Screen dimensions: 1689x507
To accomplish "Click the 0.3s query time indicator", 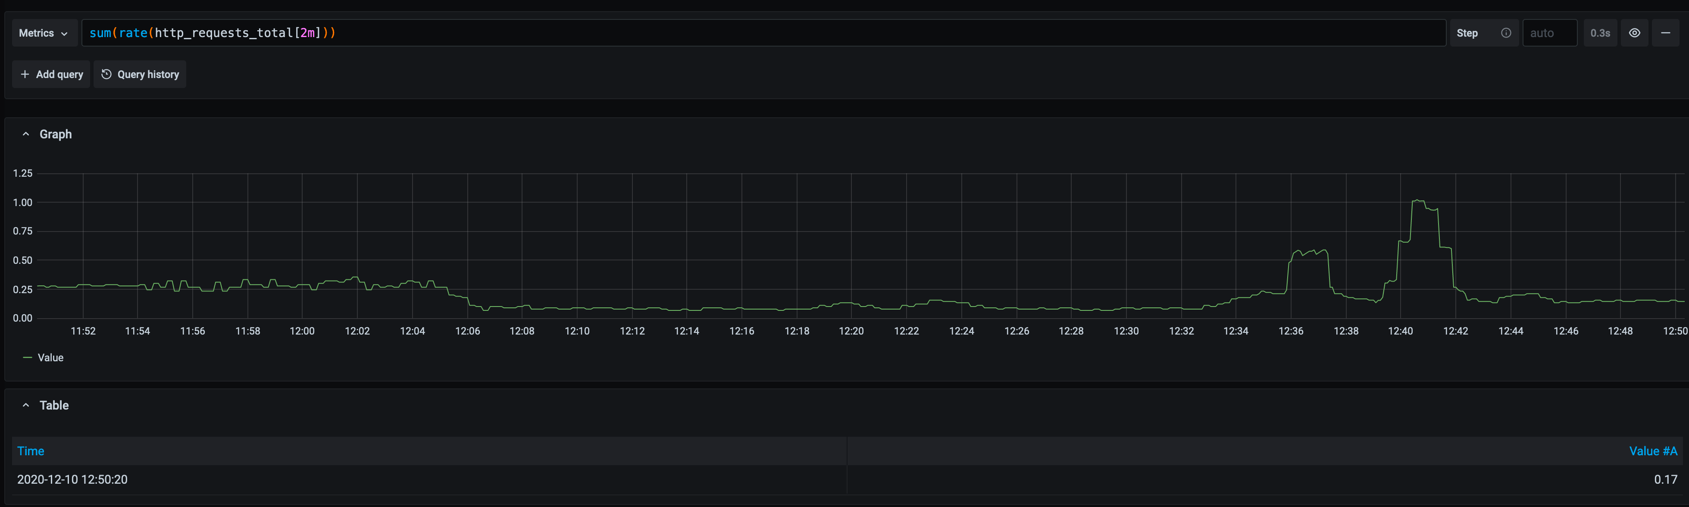I will (x=1600, y=33).
